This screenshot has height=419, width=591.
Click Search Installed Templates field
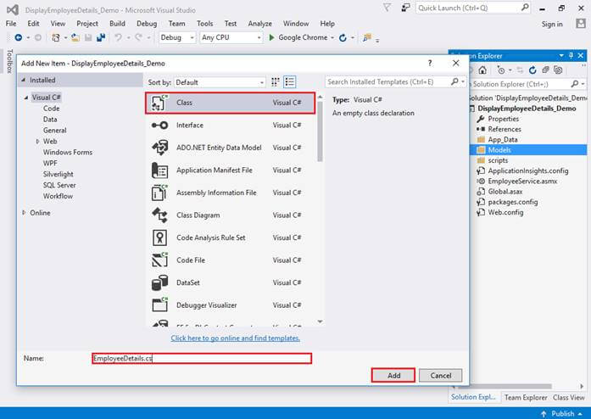(x=395, y=81)
